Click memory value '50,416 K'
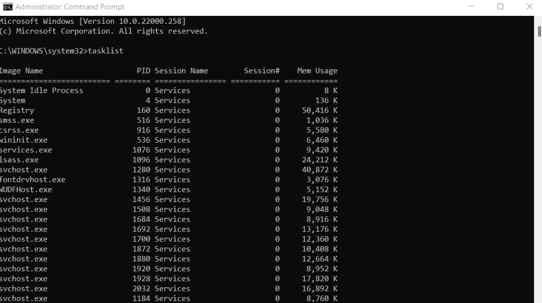 [x=320, y=111]
